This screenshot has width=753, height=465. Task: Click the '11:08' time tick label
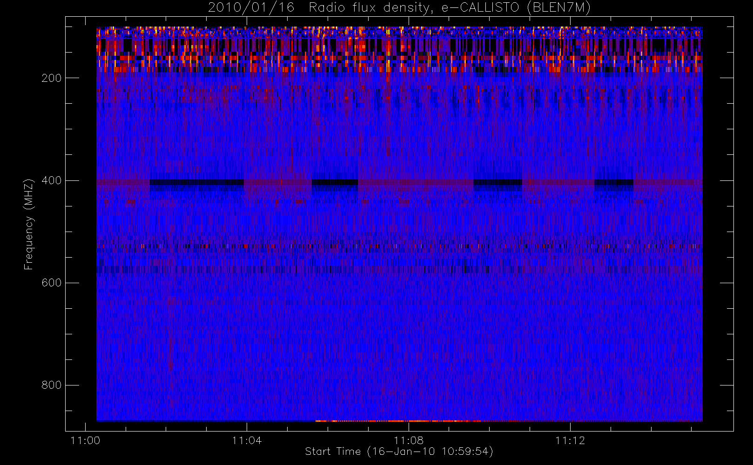[x=409, y=440]
